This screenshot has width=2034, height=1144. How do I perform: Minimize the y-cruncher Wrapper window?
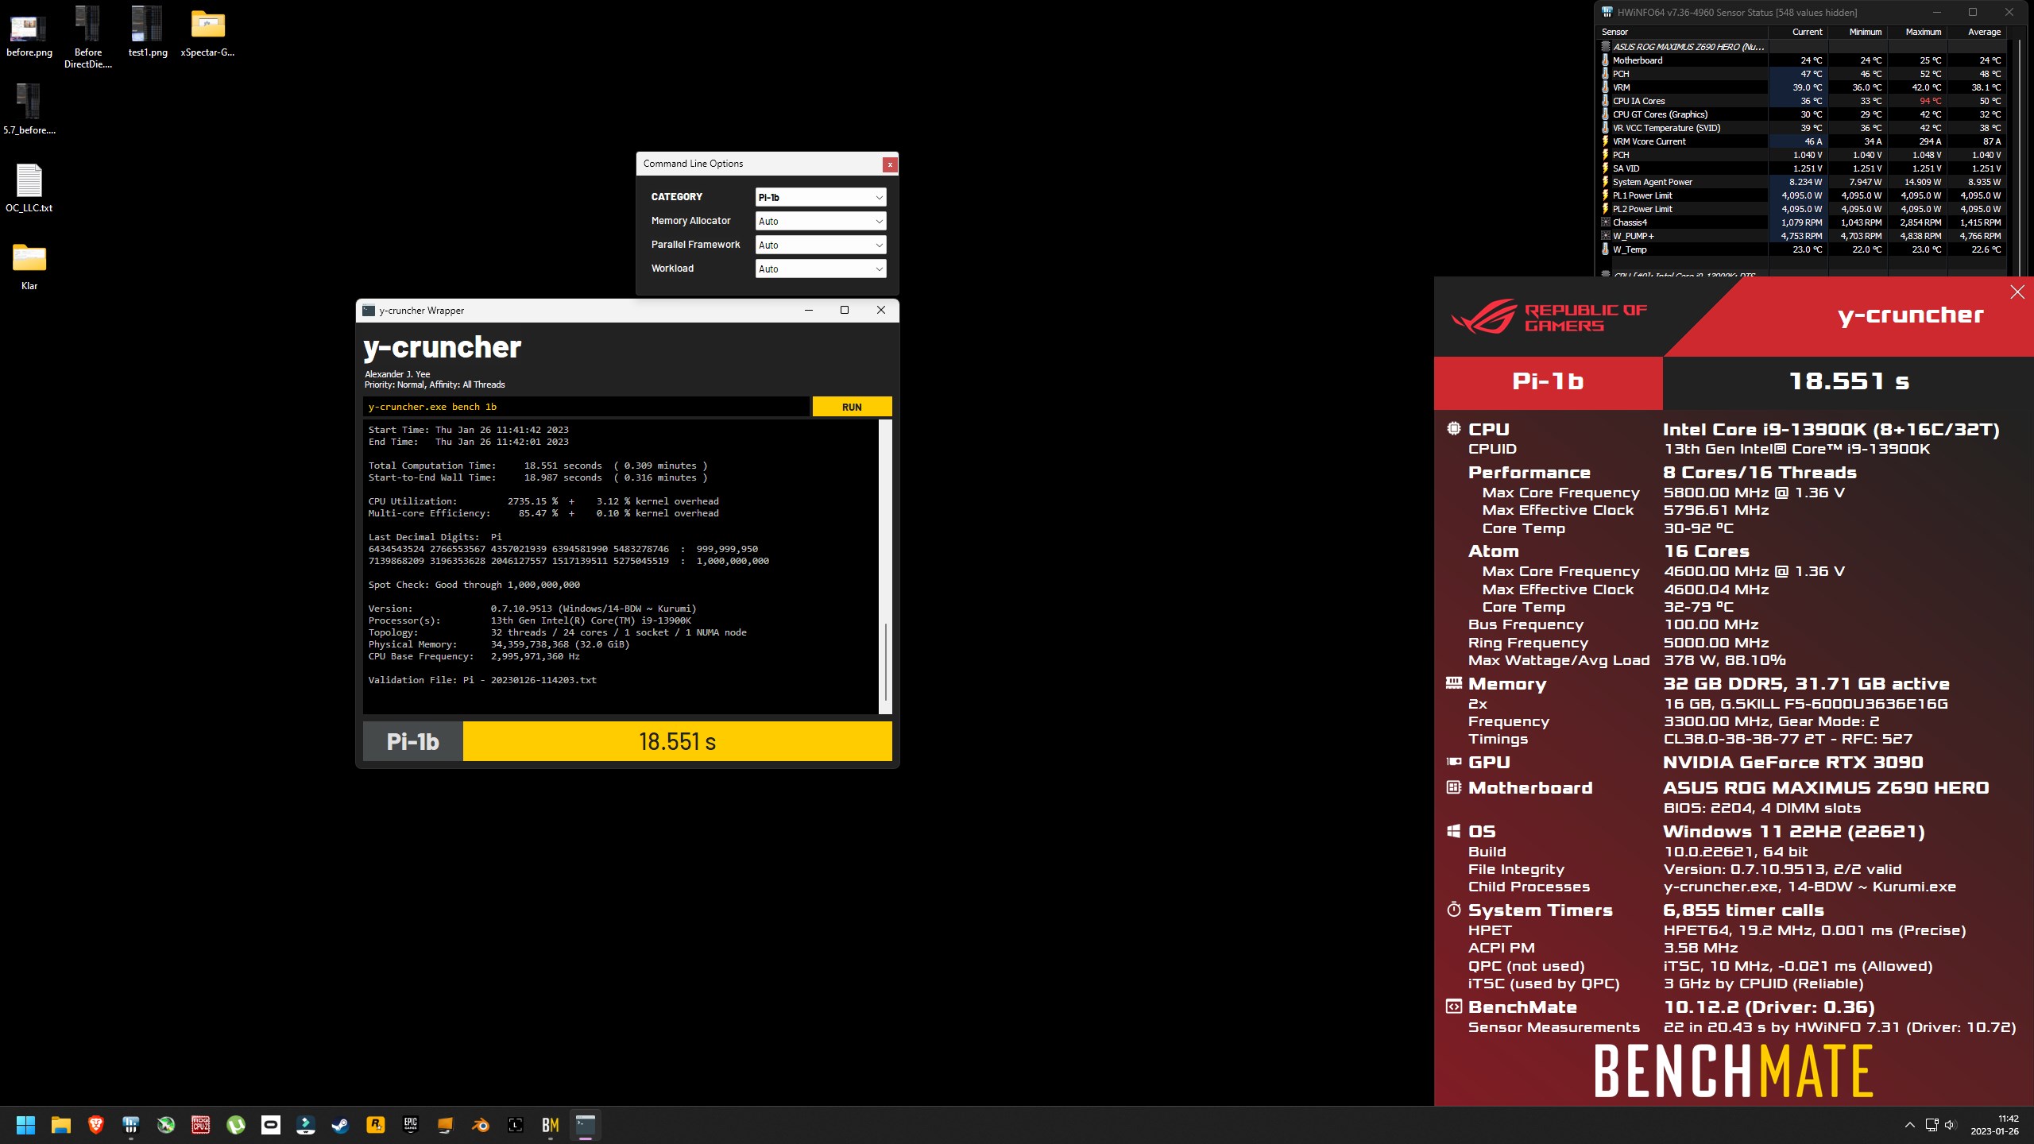[x=809, y=310]
